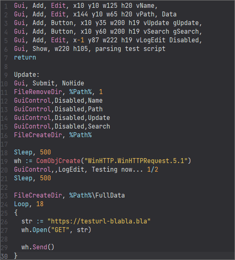Image resolution: width=235 pixels, height=260 pixels.
Task: Click the opening brace on line 25
Action: (16, 213)
